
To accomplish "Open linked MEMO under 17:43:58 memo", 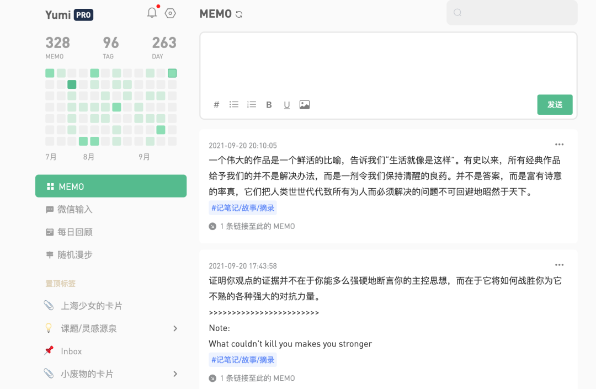I will (x=252, y=379).
